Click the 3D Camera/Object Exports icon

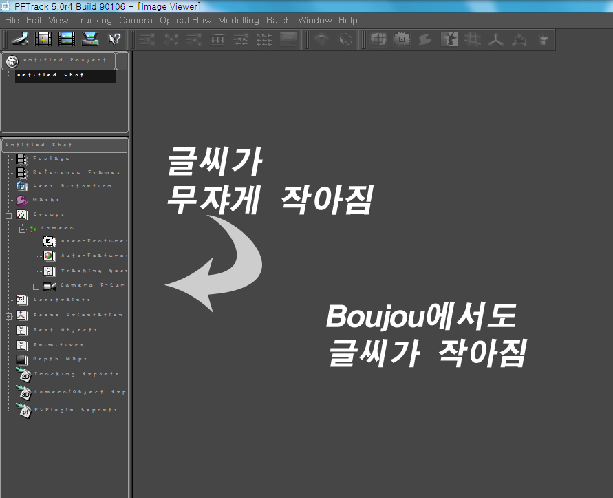coord(23,393)
